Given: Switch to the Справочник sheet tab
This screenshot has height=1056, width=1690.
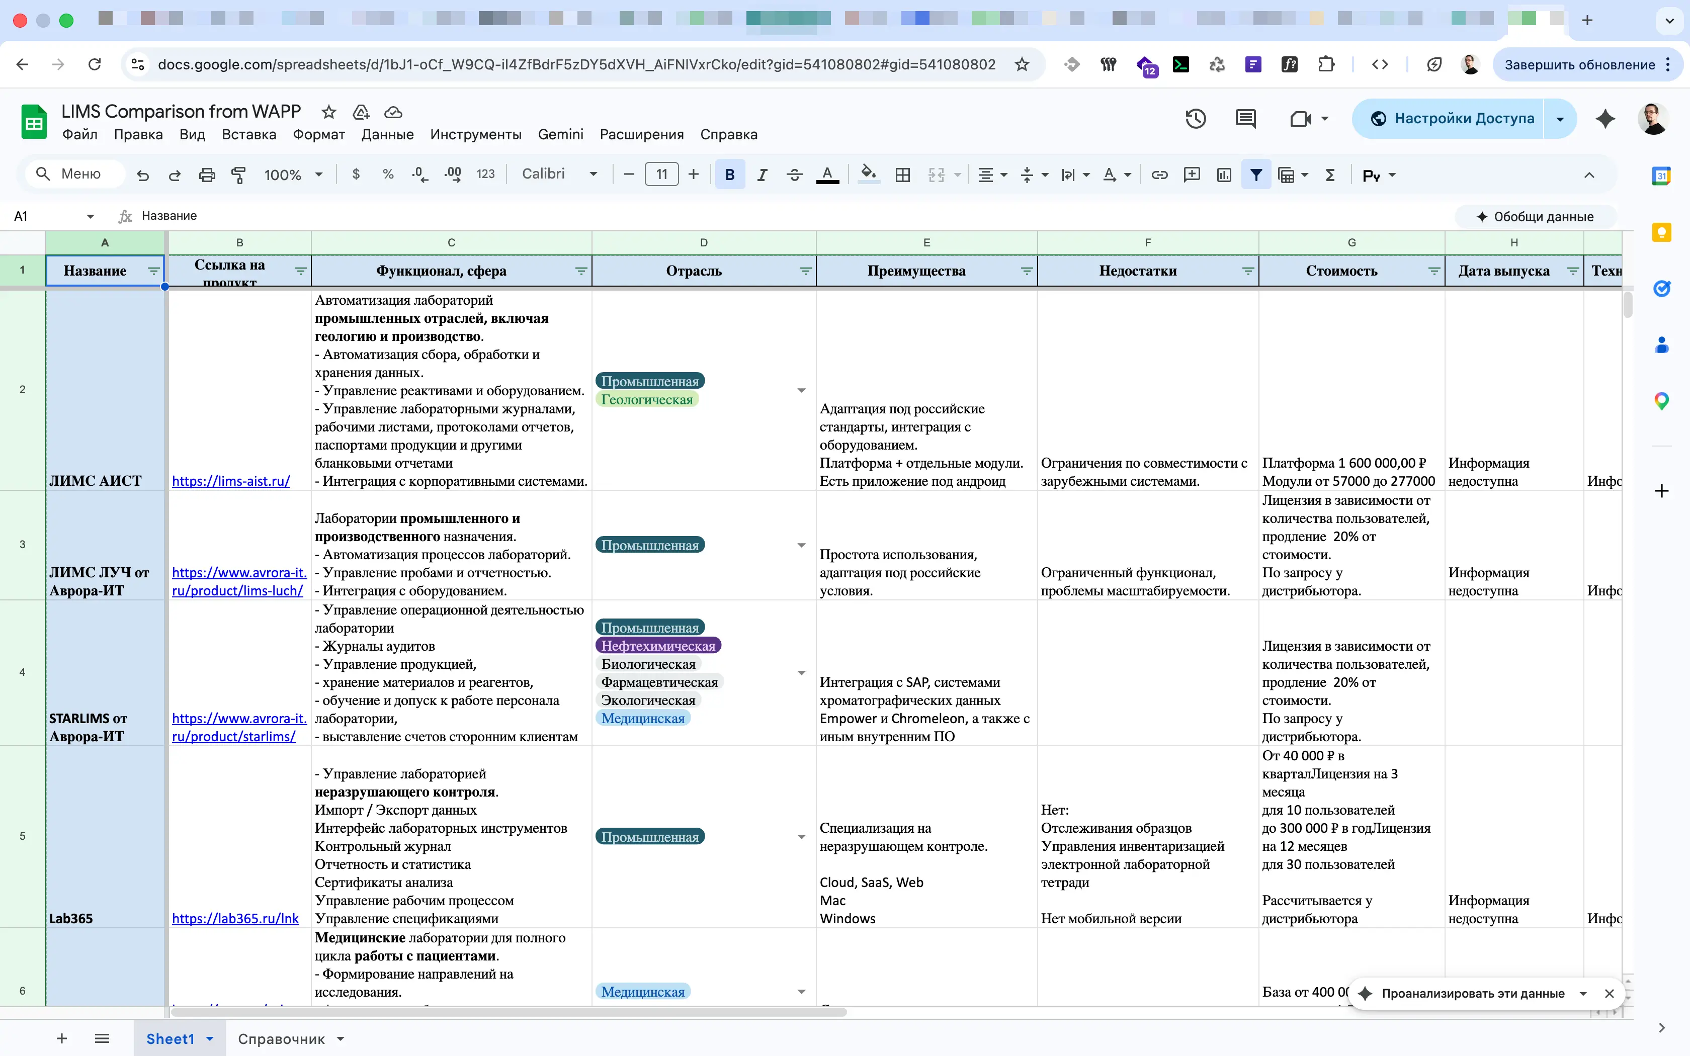Looking at the screenshot, I should [x=282, y=1038].
